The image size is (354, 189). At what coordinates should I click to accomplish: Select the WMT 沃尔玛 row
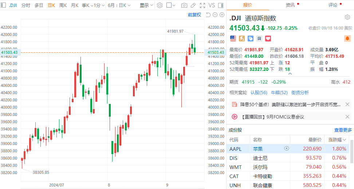pos(288,167)
